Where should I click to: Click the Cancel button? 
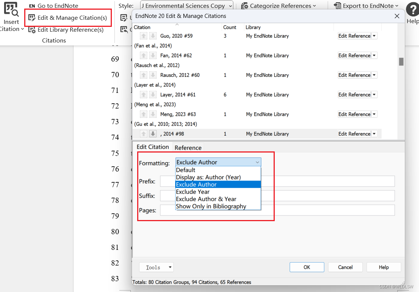pos(345,267)
